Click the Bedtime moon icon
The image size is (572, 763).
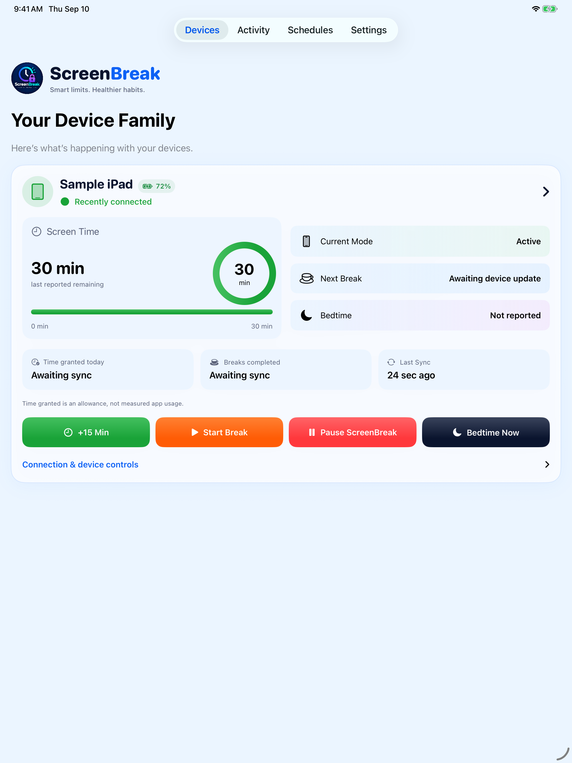coord(306,315)
